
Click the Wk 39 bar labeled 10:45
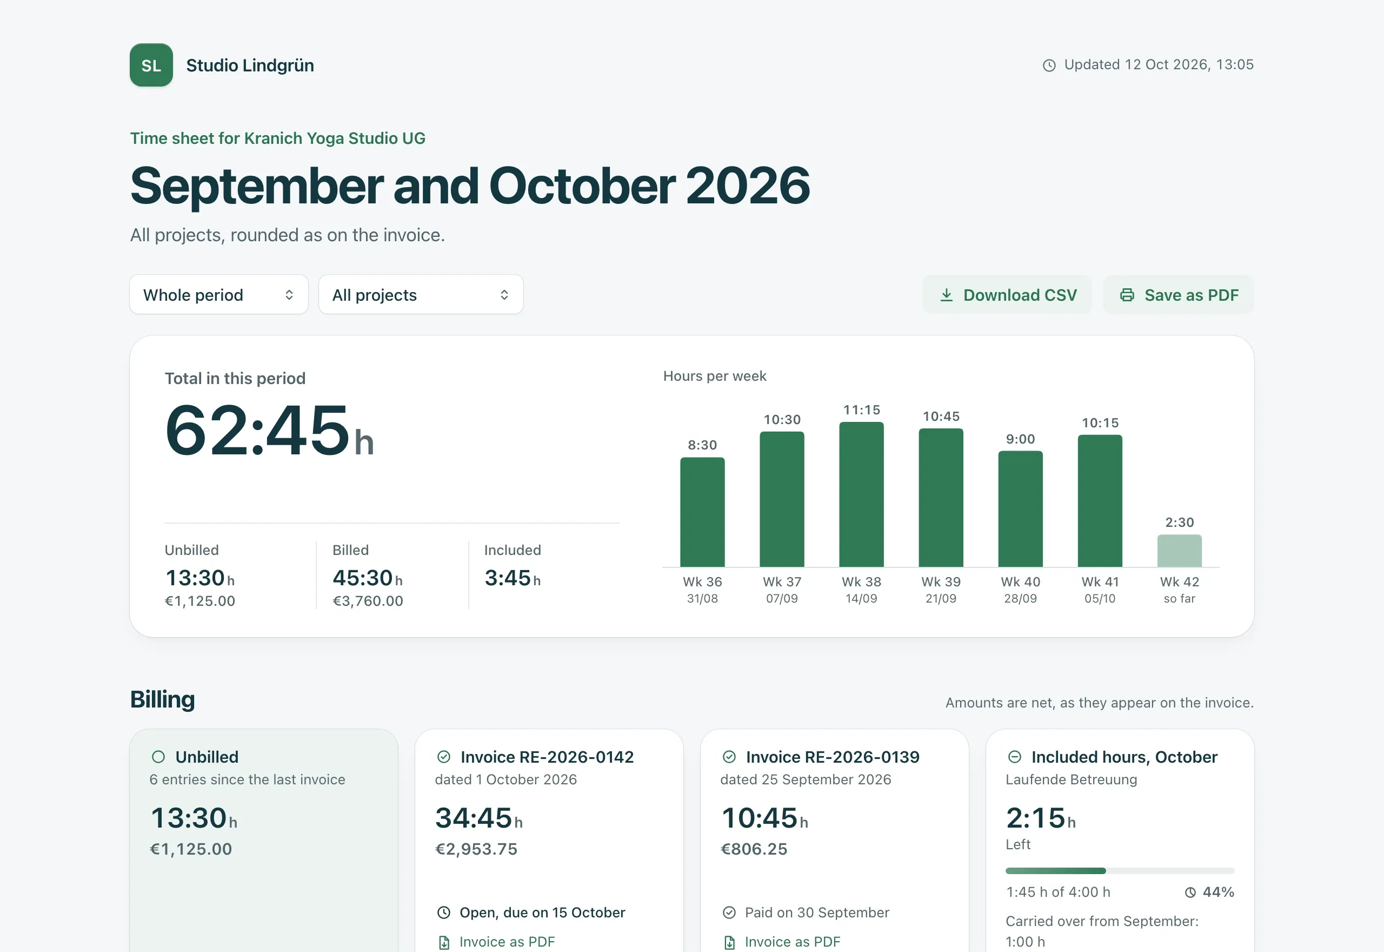pos(941,498)
